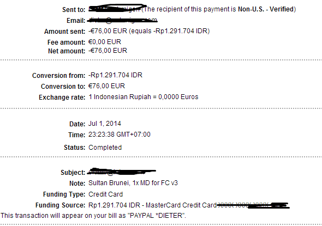Screen dimensions: 322x226
Task: Click the time 23:23:38 GMT+07:00
Action: click(120, 135)
